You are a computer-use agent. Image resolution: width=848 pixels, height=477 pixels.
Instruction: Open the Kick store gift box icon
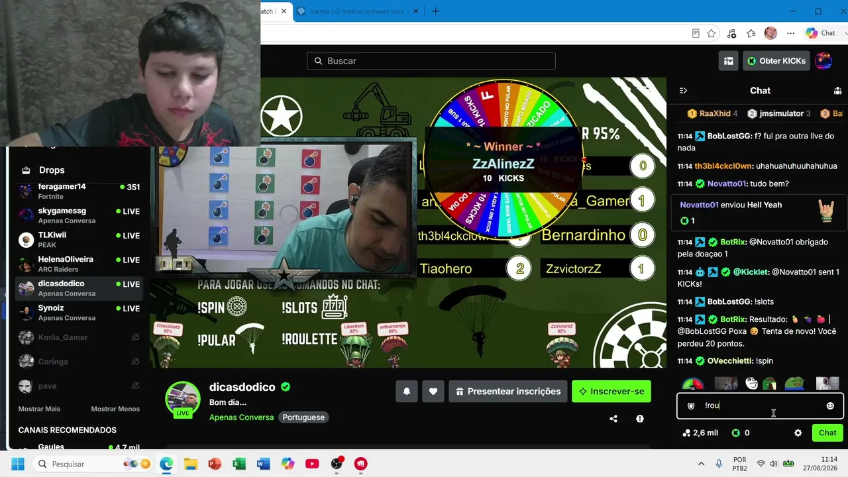pos(729,61)
